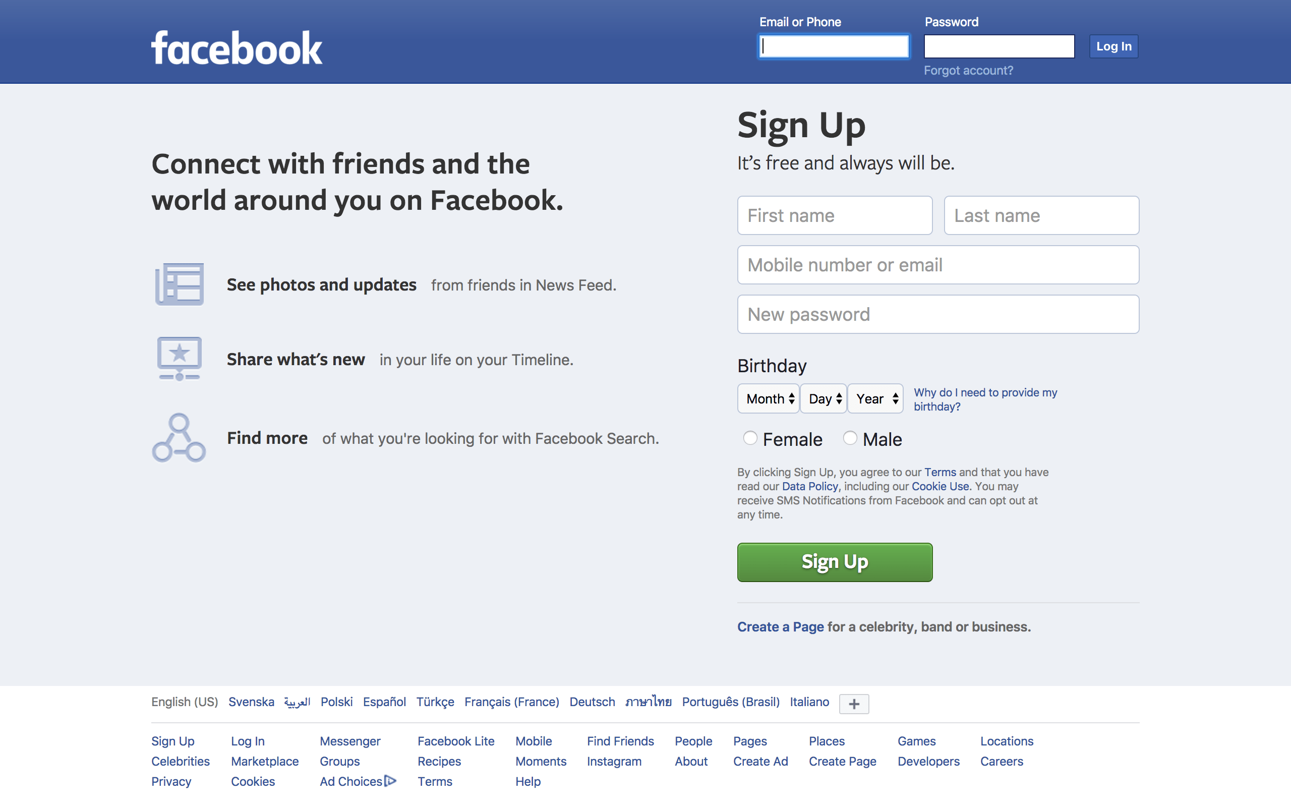Screen dimensions: 1291x807
Task: Click the Facebook Search graph icon
Action: tap(179, 438)
